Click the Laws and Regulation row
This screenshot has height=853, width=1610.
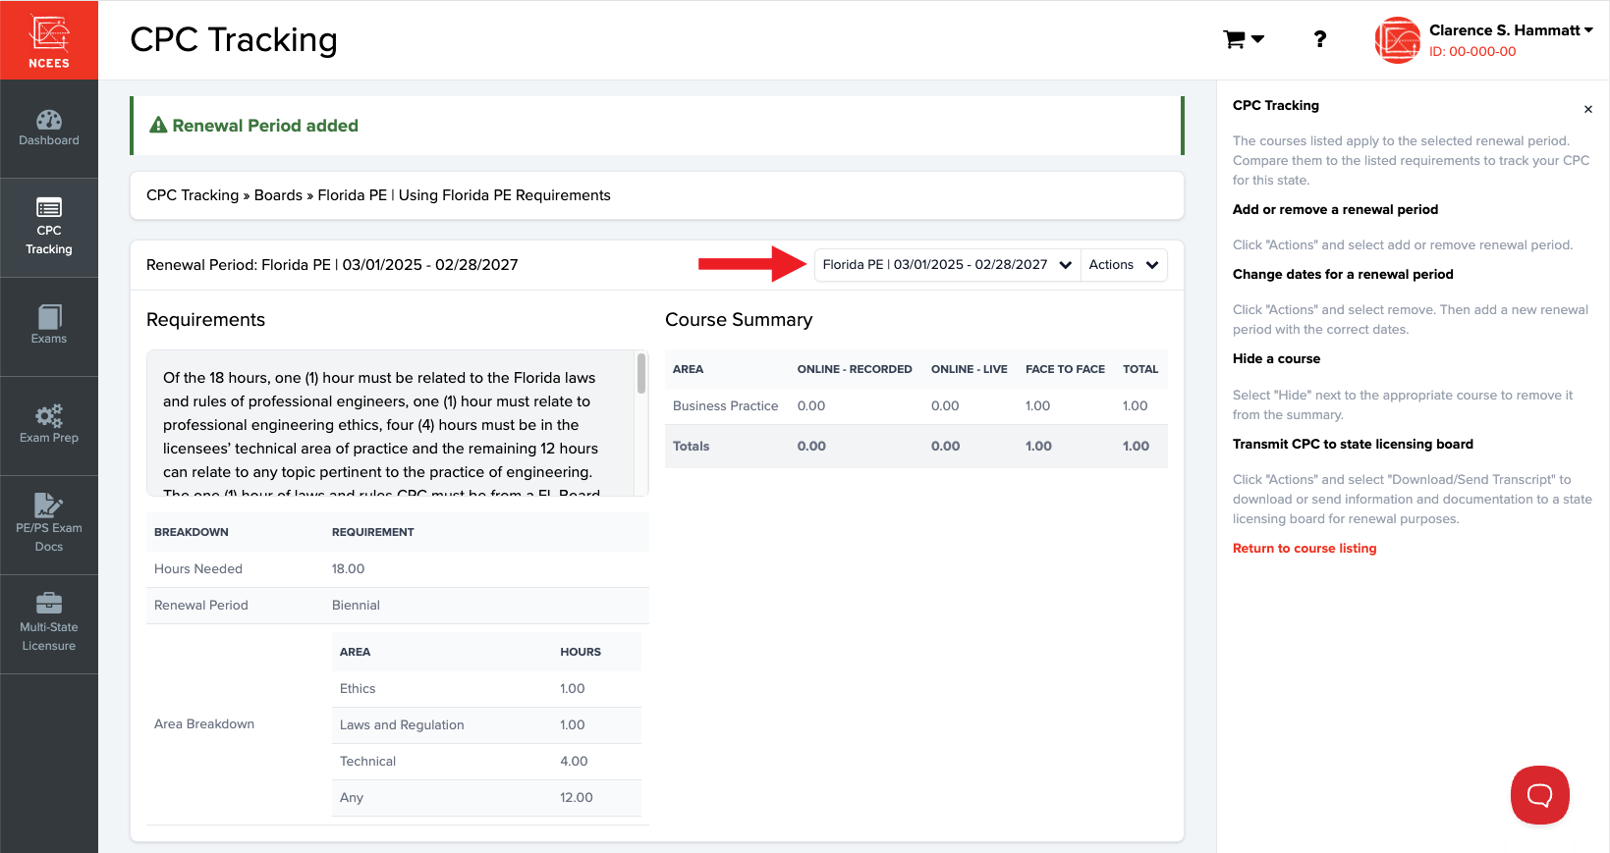pos(486,725)
